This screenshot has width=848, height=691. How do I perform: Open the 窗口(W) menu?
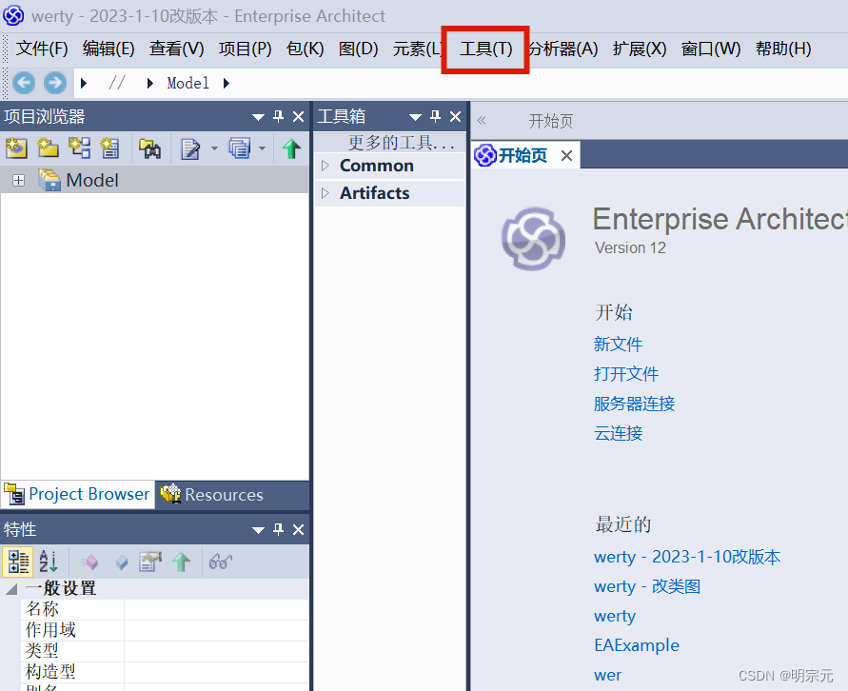pyautogui.click(x=711, y=49)
